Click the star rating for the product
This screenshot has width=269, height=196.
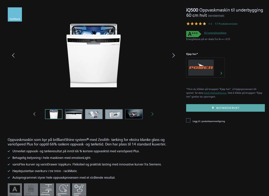coord(196,24)
